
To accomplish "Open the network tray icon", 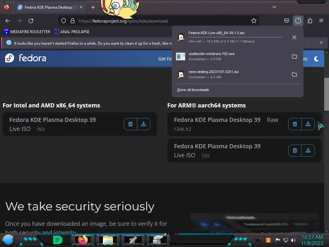I will 286,240.
